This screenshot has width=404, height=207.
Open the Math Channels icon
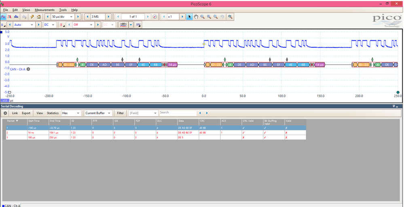139,25
